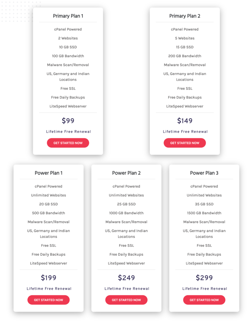The height and width of the screenshot is (321, 252).
Task: Click Get Started Now under Primary Plan 1
Action: tap(68, 143)
